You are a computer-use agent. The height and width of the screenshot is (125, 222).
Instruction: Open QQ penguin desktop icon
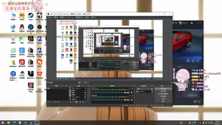22,28
